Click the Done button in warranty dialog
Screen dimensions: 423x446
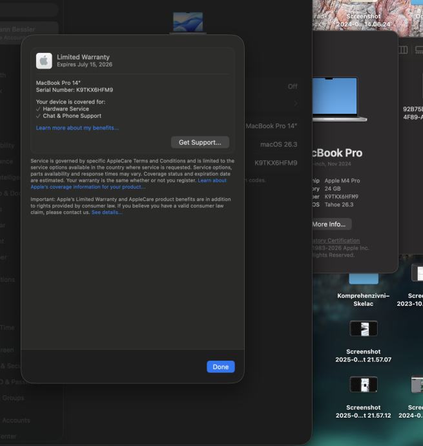[220, 366]
